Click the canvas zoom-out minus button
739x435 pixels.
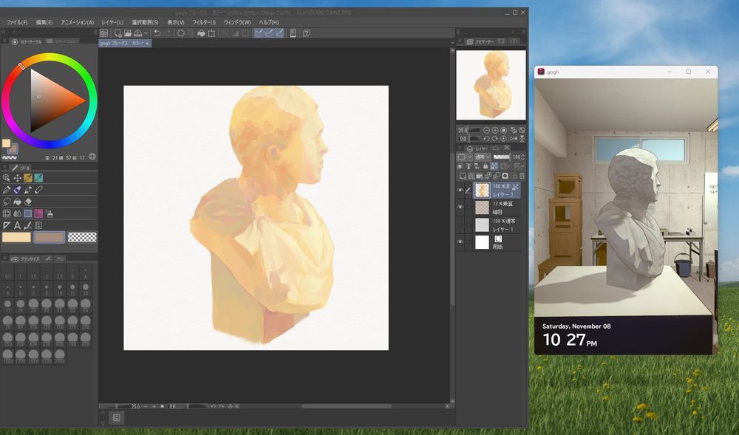click(145, 406)
